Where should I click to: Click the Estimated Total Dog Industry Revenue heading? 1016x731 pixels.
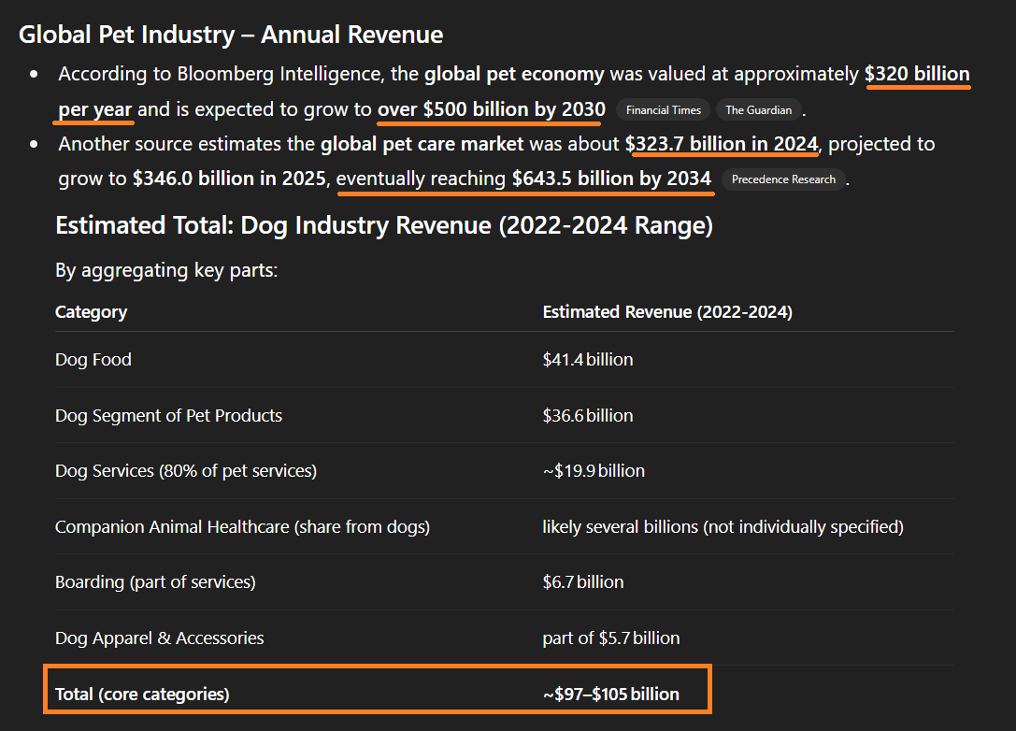(383, 226)
